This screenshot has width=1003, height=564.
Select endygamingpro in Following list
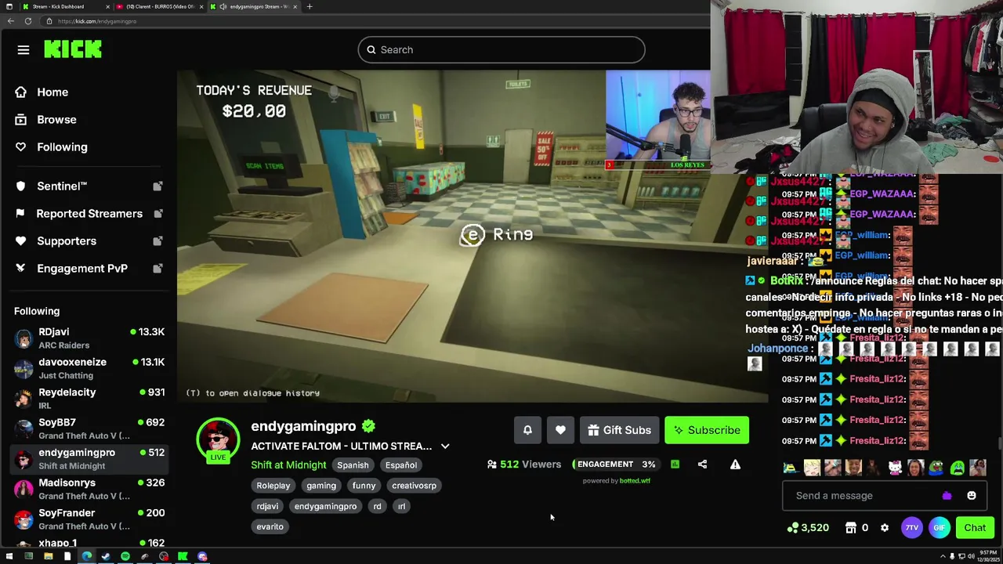click(x=89, y=458)
